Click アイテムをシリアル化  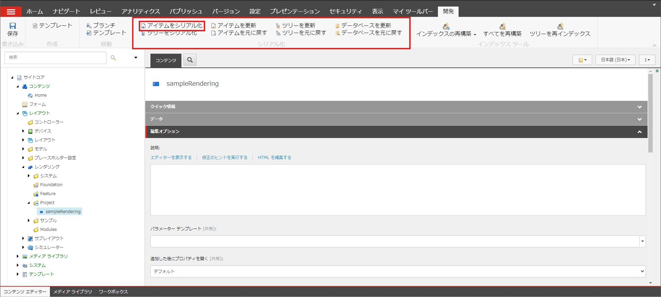coord(172,25)
